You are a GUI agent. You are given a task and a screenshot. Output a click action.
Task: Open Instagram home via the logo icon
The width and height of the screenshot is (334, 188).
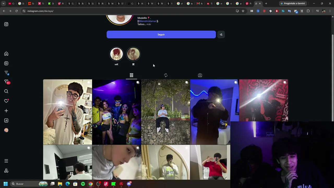click(x=6, y=24)
